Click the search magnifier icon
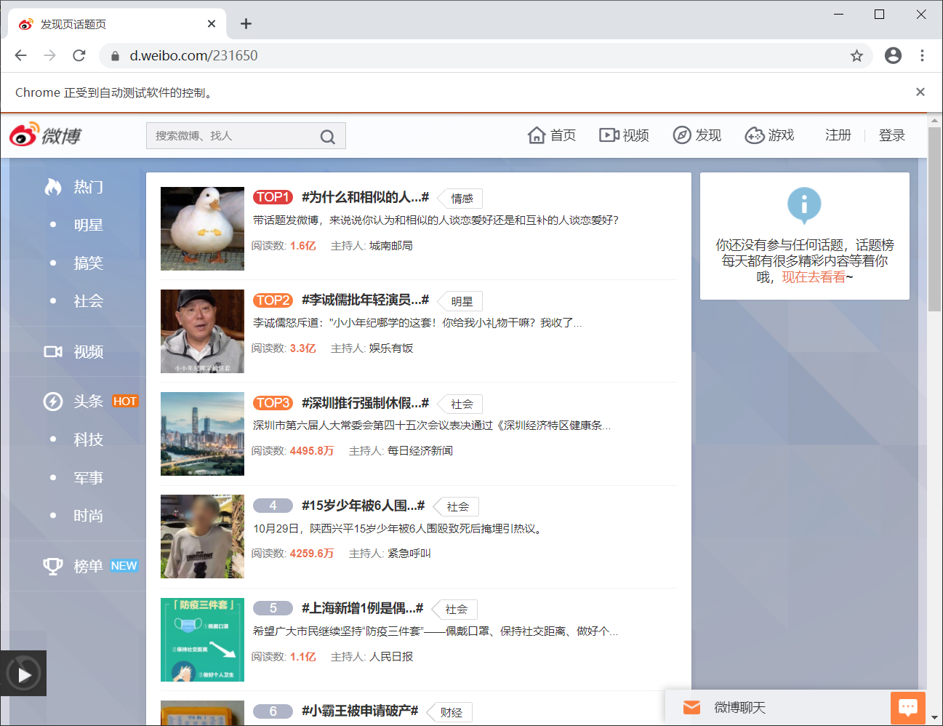This screenshot has width=943, height=726. tap(328, 136)
